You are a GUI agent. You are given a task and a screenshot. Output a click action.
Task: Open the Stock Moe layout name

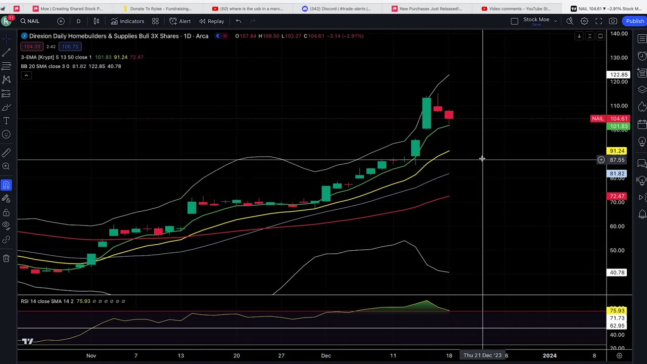coord(536,20)
